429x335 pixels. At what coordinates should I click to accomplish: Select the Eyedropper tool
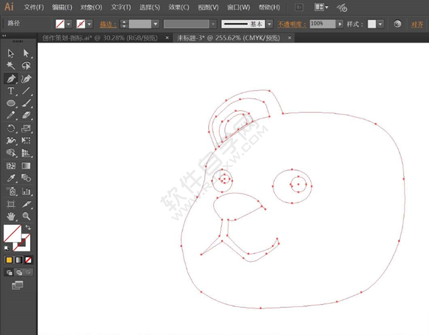pos(11,178)
